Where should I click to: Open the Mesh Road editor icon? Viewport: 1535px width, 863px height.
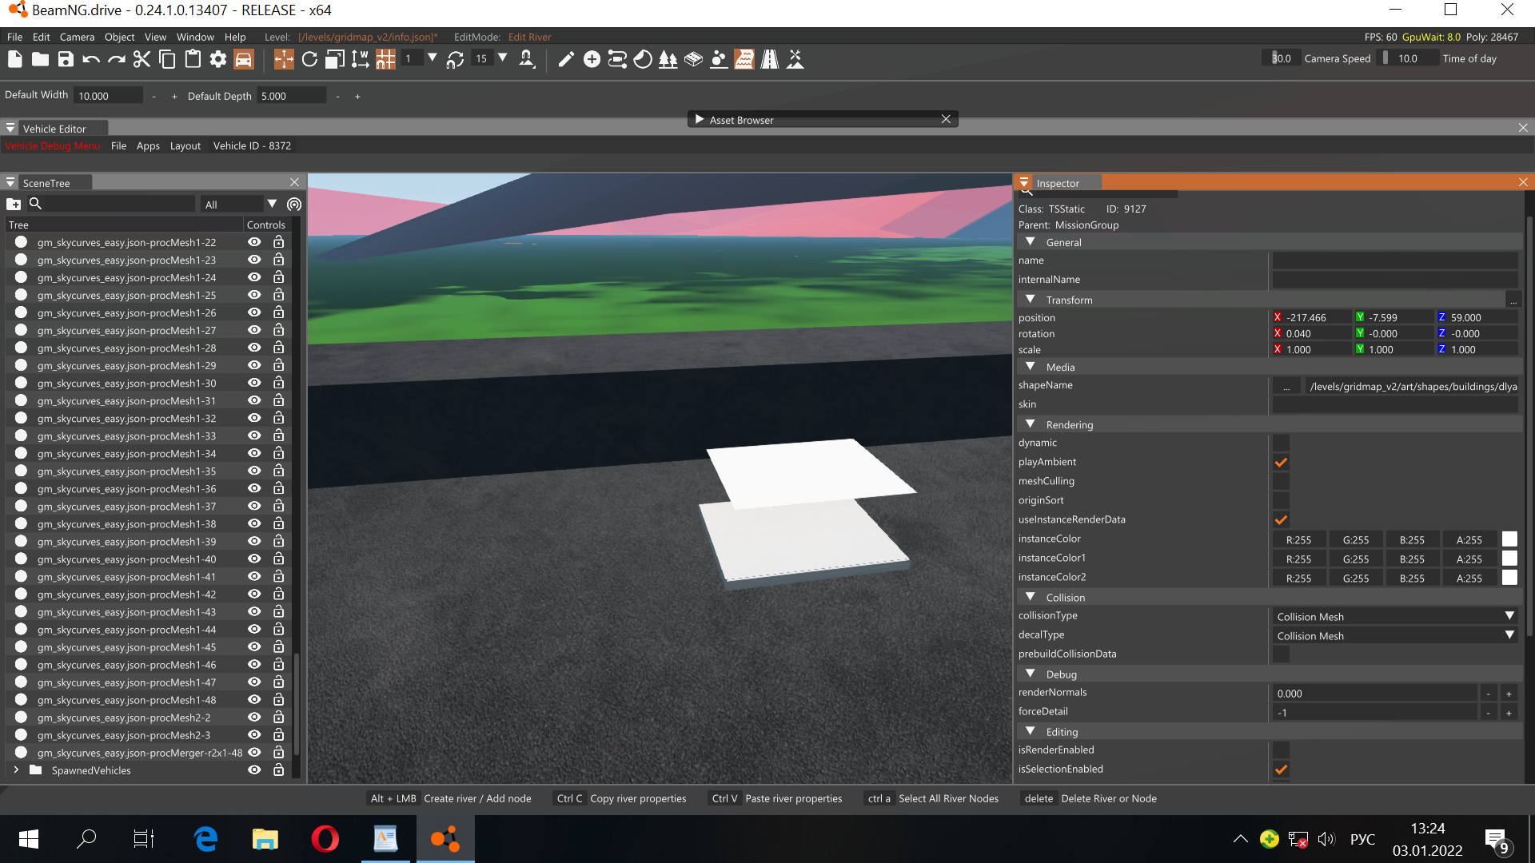pos(770,59)
